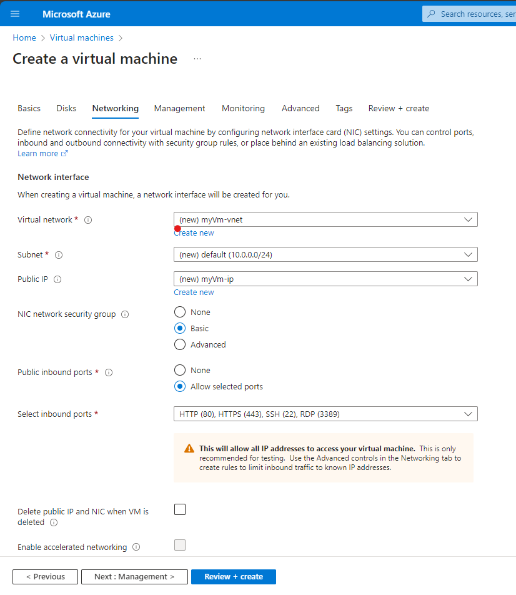516x595 pixels.
Task: Select None for Public inbound ports
Action: pyautogui.click(x=180, y=370)
